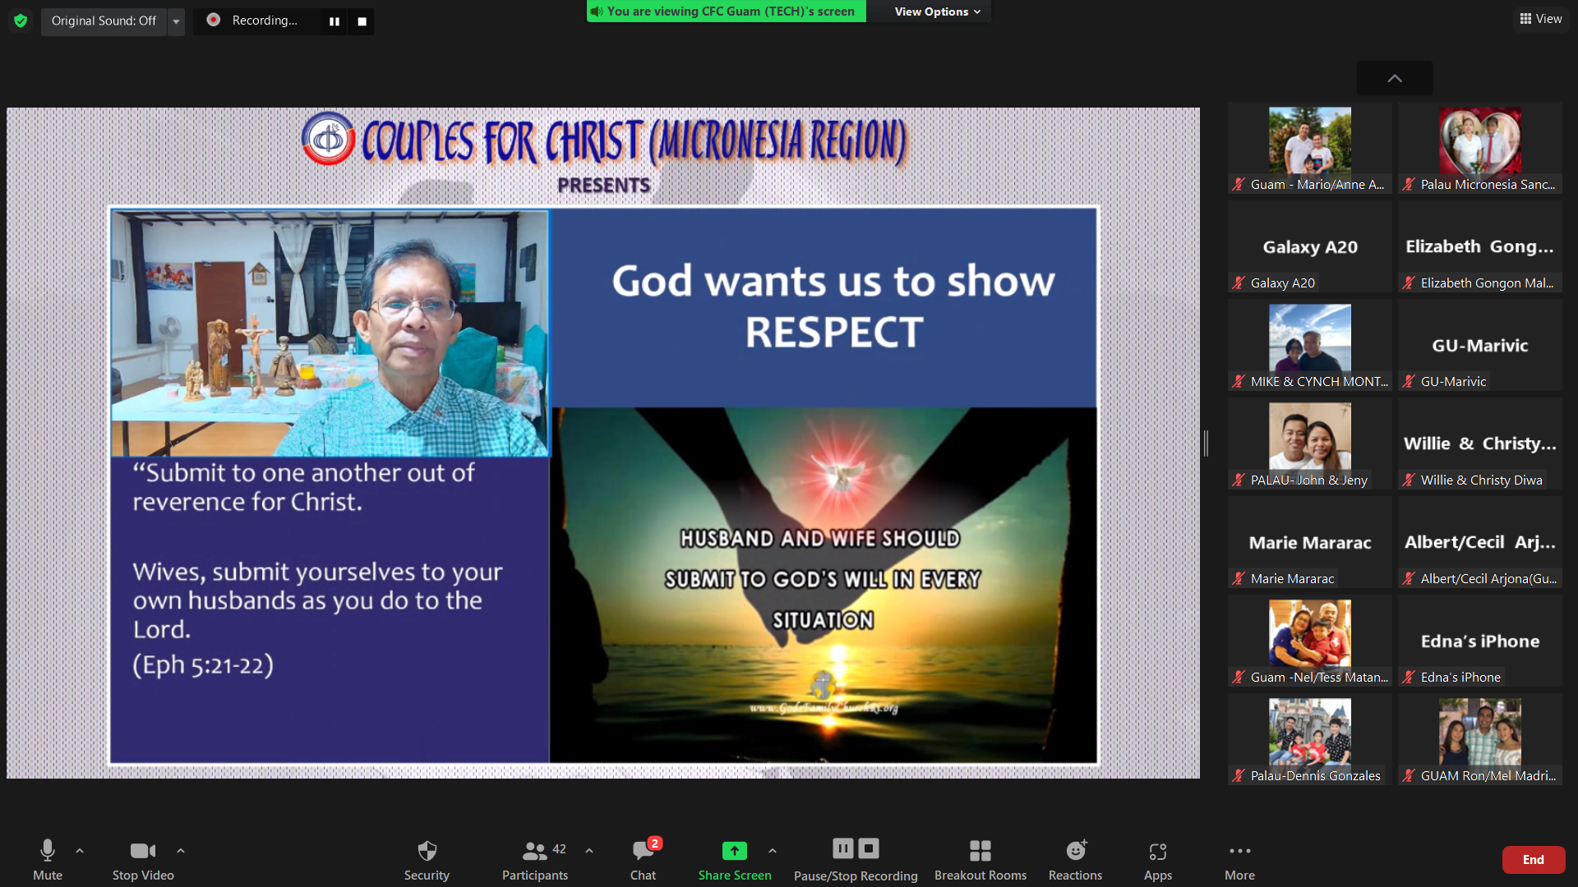The height and width of the screenshot is (887, 1578).
Task: Open Breakout Rooms
Action: click(x=980, y=859)
